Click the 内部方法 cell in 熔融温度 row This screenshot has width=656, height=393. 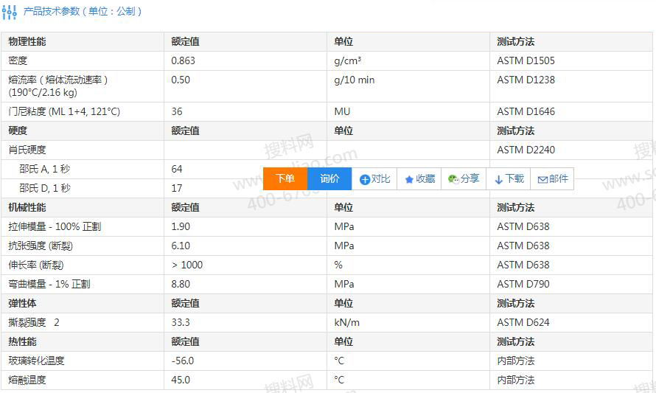pos(515,380)
